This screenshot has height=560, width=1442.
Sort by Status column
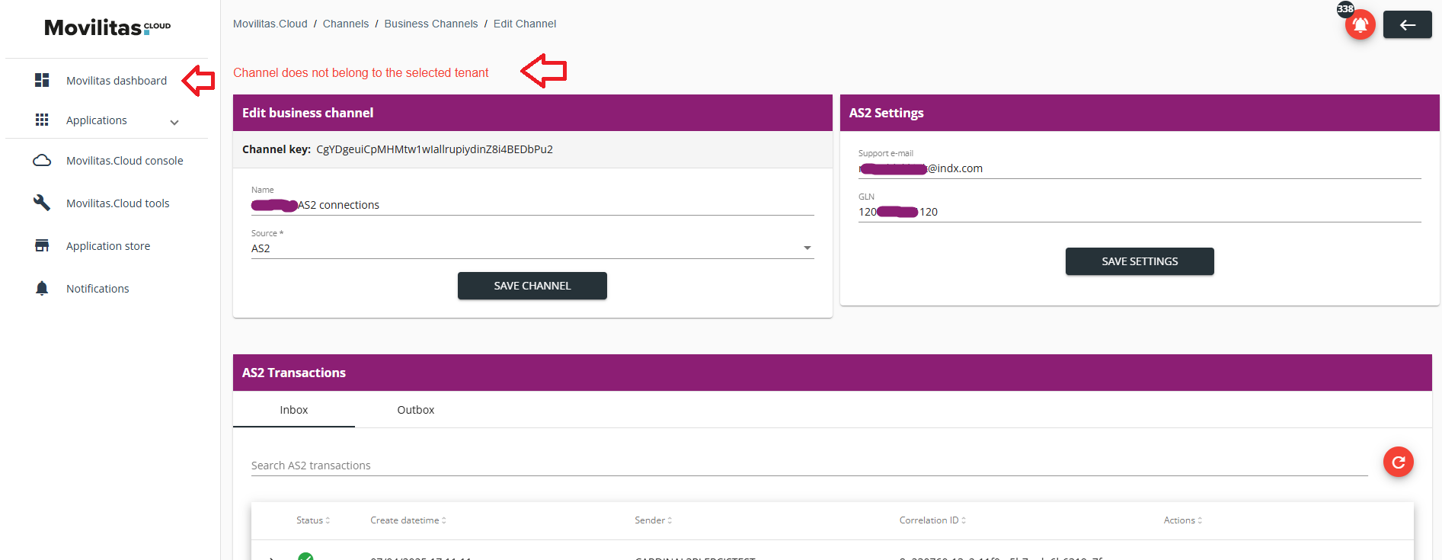pos(313,520)
